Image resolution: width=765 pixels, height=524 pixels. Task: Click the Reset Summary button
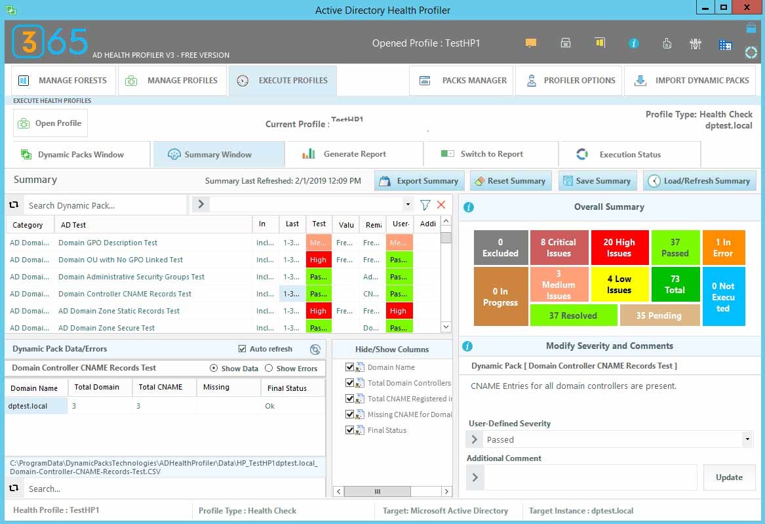(511, 181)
